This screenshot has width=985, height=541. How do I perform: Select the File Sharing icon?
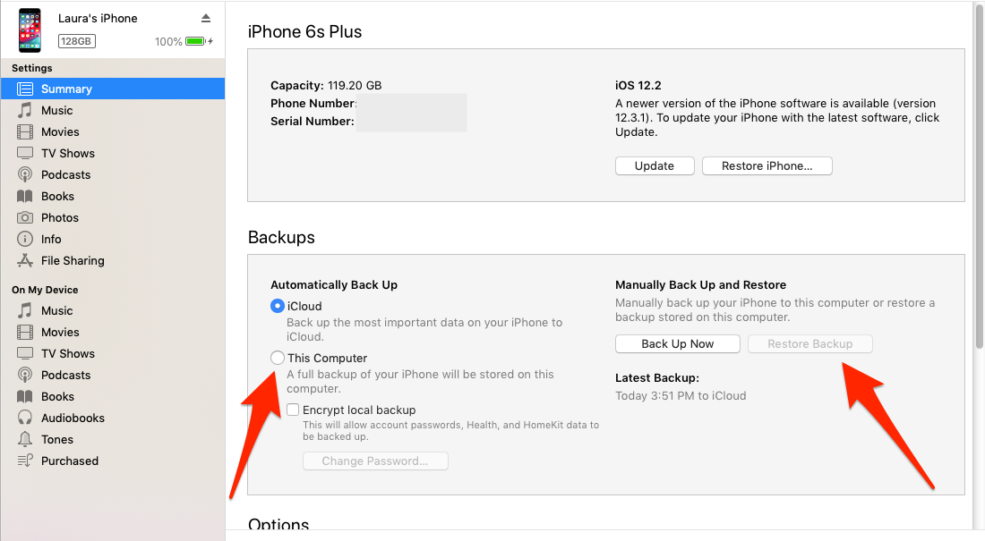[25, 260]
